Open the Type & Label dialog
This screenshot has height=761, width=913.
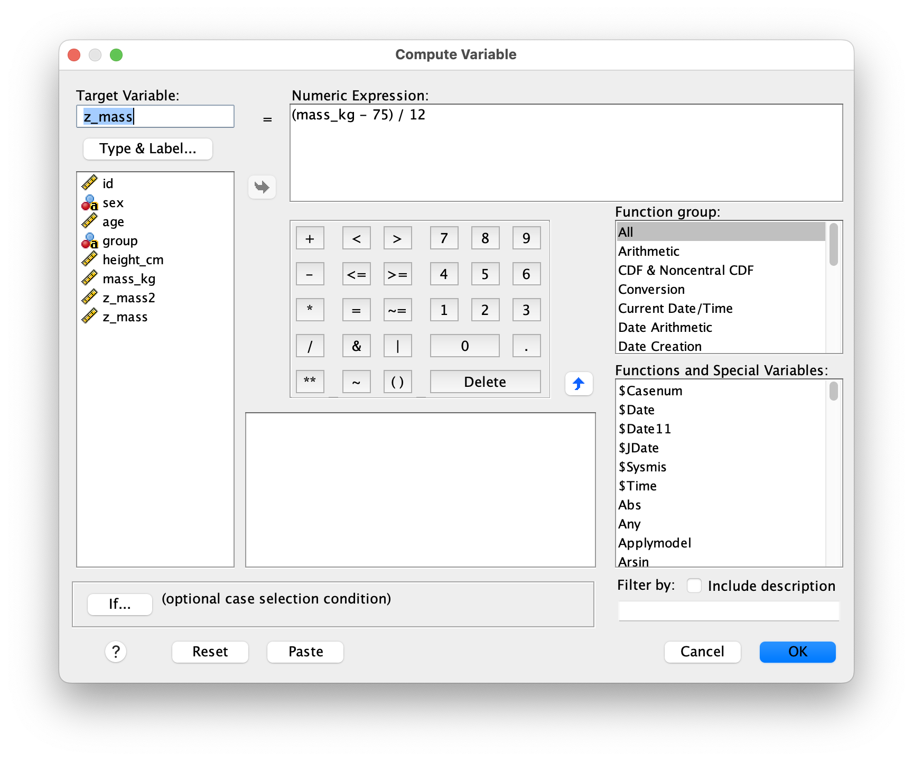[148, 149]
